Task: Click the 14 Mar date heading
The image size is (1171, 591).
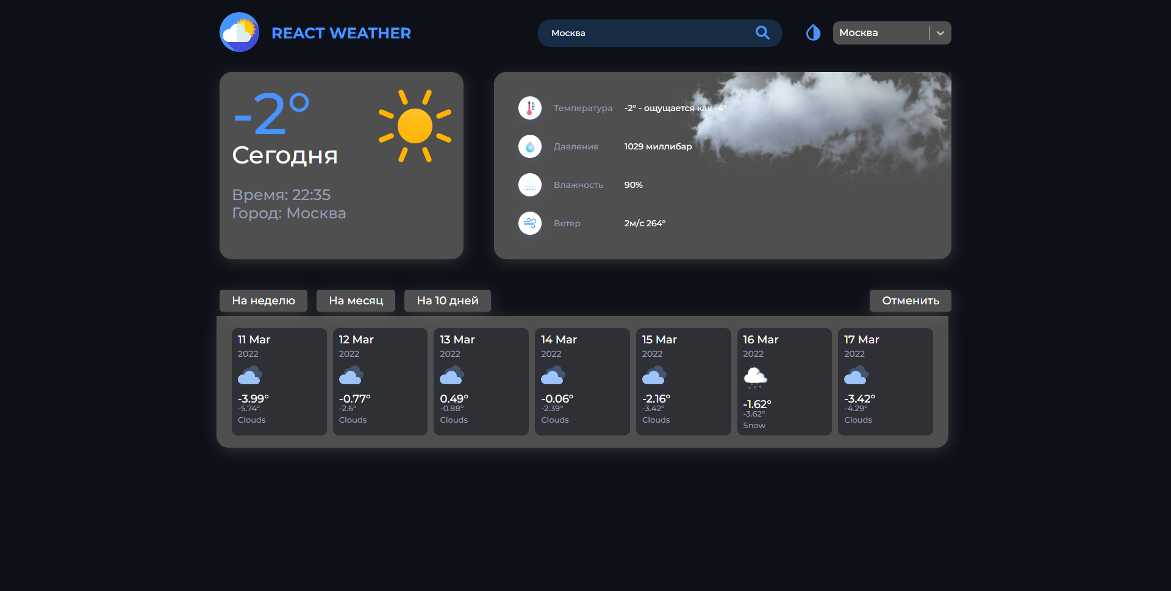Action: 559,340
